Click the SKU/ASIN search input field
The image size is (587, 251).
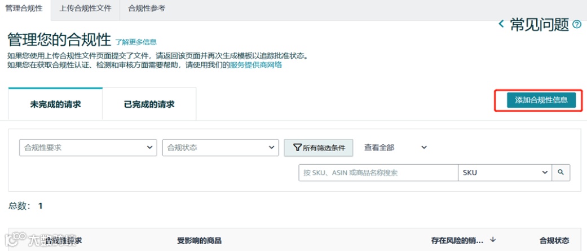point(378,173)
